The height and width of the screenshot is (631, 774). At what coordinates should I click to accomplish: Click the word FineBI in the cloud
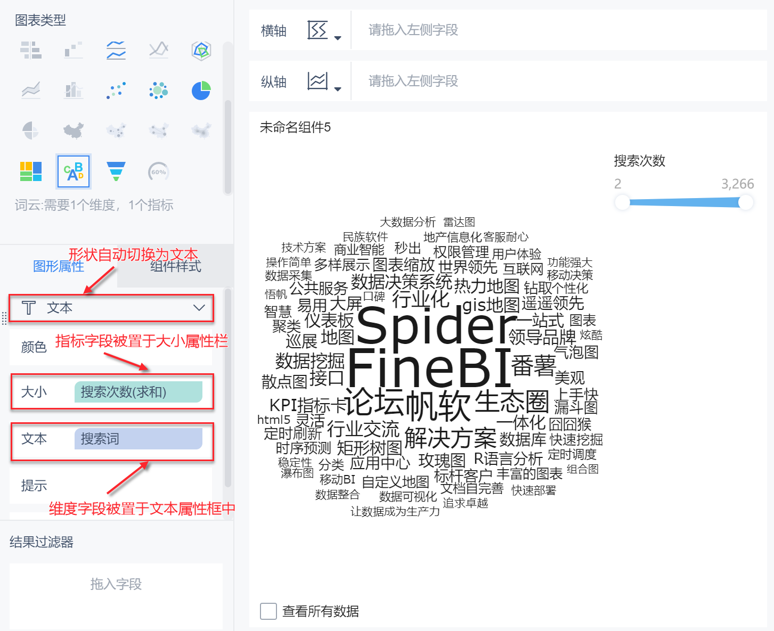[x=429, y=367]
